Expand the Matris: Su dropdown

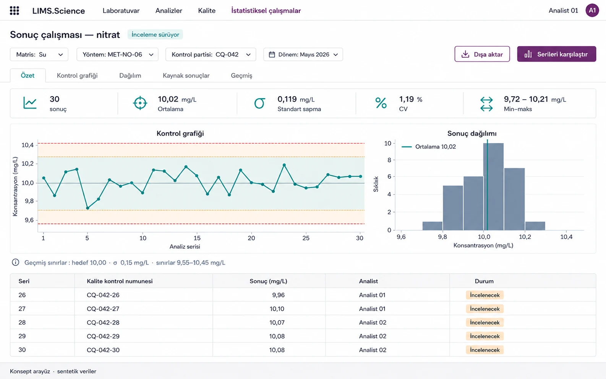[39, 55]
